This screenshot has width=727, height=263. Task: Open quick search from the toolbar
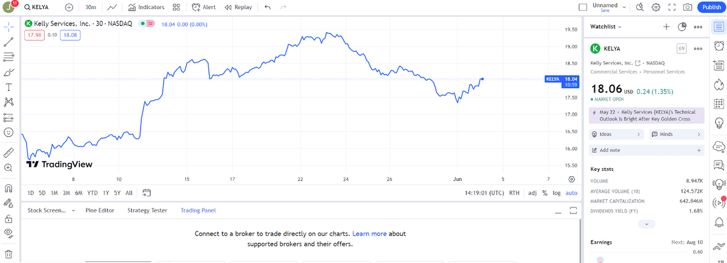click(640, 7)
